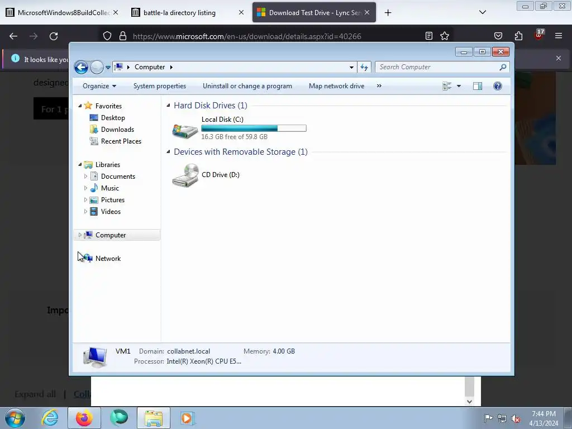Expand the Computer tree node
This screenshot has width=572, height=429.
click(80, 235)
